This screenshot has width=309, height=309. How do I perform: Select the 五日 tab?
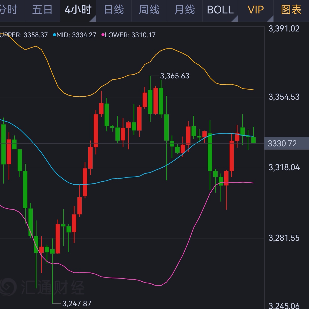tap(42, 10)
